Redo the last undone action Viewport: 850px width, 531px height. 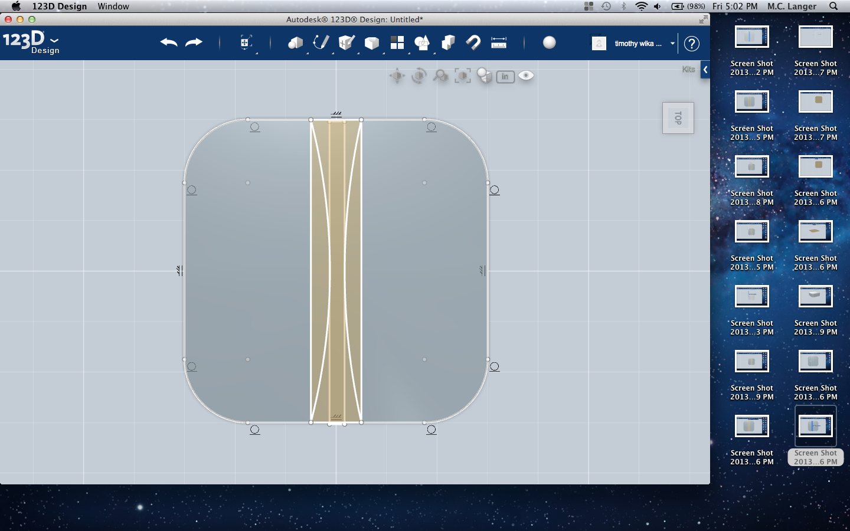pos(194,42)
